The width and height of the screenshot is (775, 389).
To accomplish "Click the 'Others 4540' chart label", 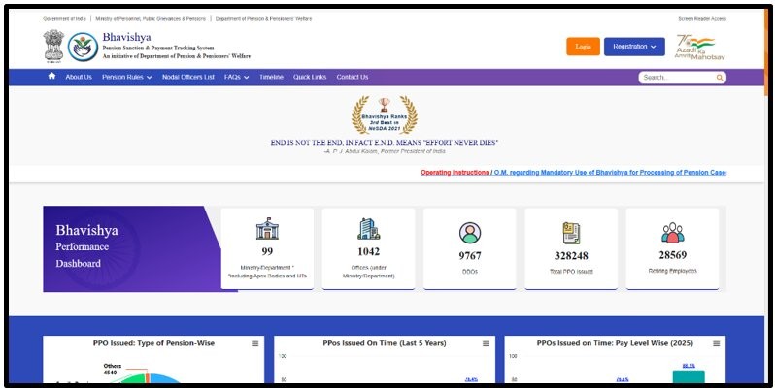I will click(113, 370).
